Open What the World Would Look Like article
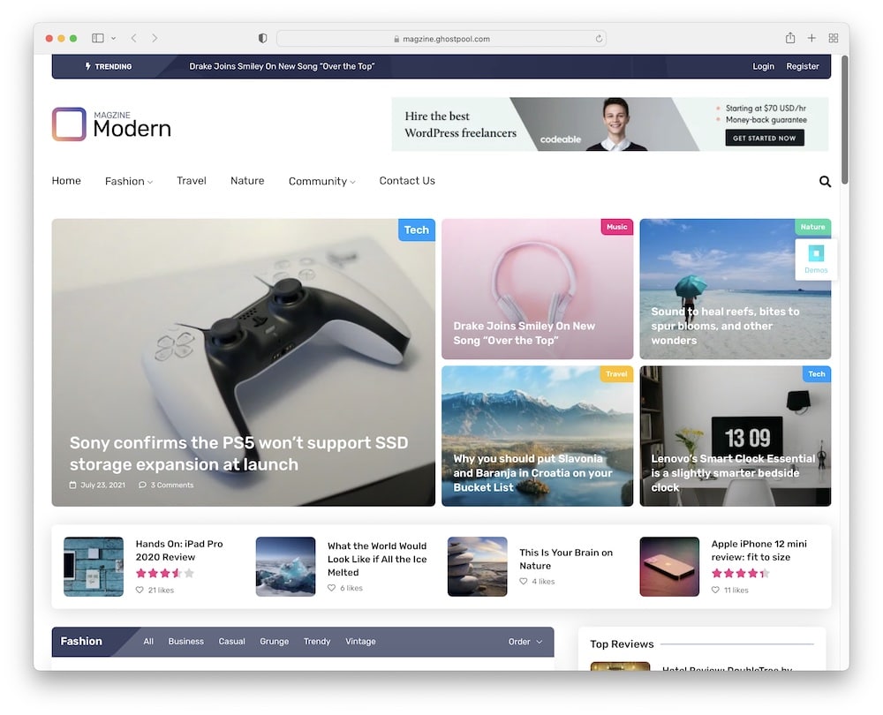The width and height of the screenshot is (883, 715). point(377,559)
